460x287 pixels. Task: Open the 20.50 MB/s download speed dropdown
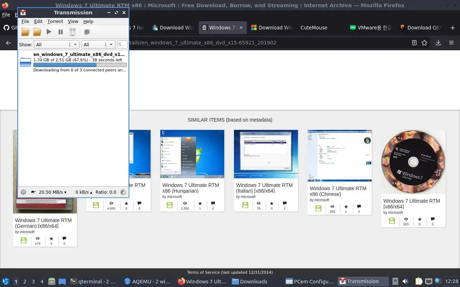(52, 192)
